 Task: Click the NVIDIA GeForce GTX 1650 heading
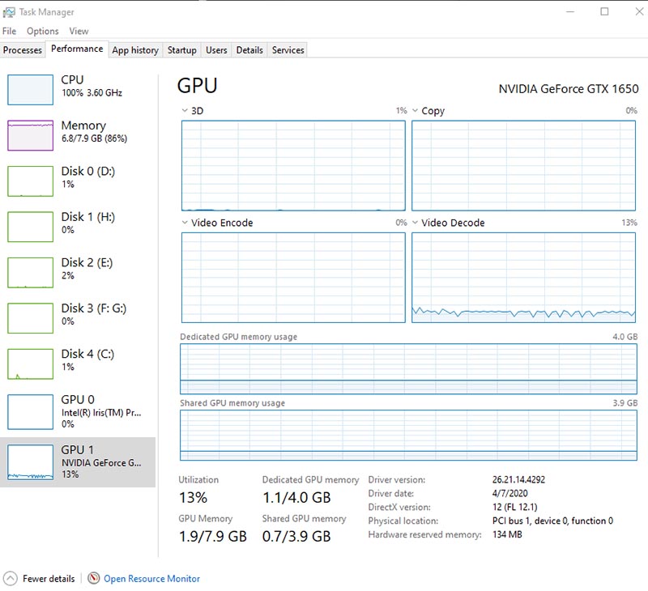coord(569,89)
